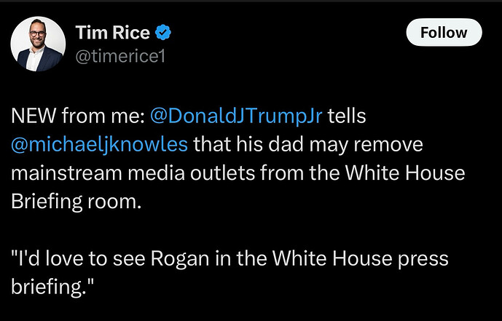Open Tim Rice's profile photo
Image resolution: width=502 pixels, height=321 pixels.
(38, 44)
